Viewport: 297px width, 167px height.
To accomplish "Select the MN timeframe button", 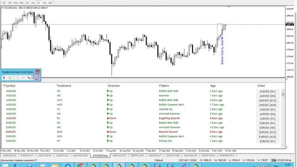I will [51, 3].
